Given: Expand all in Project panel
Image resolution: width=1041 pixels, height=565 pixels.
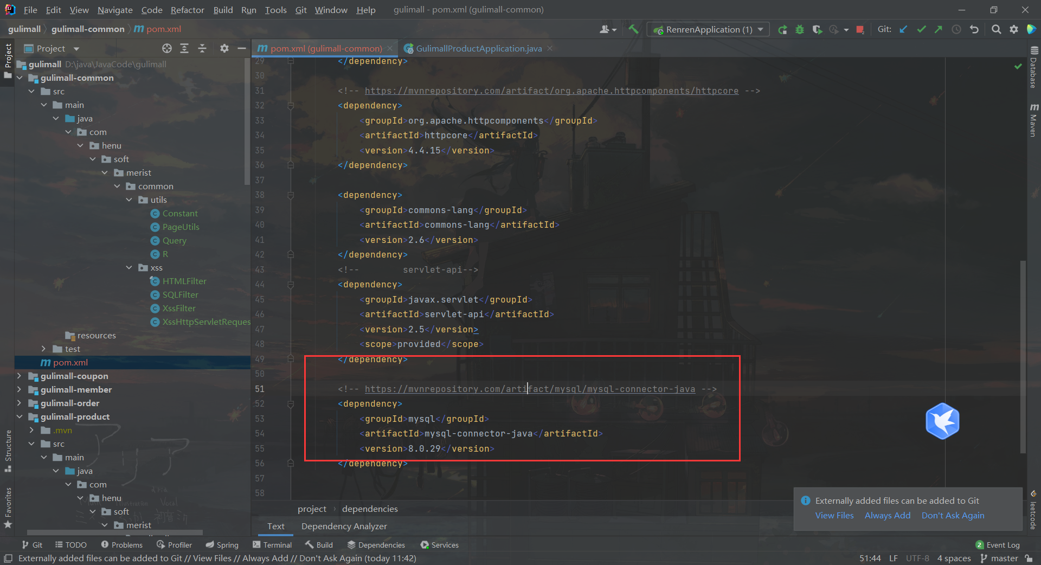Looking at the screenshot, I should pos(184,48).
